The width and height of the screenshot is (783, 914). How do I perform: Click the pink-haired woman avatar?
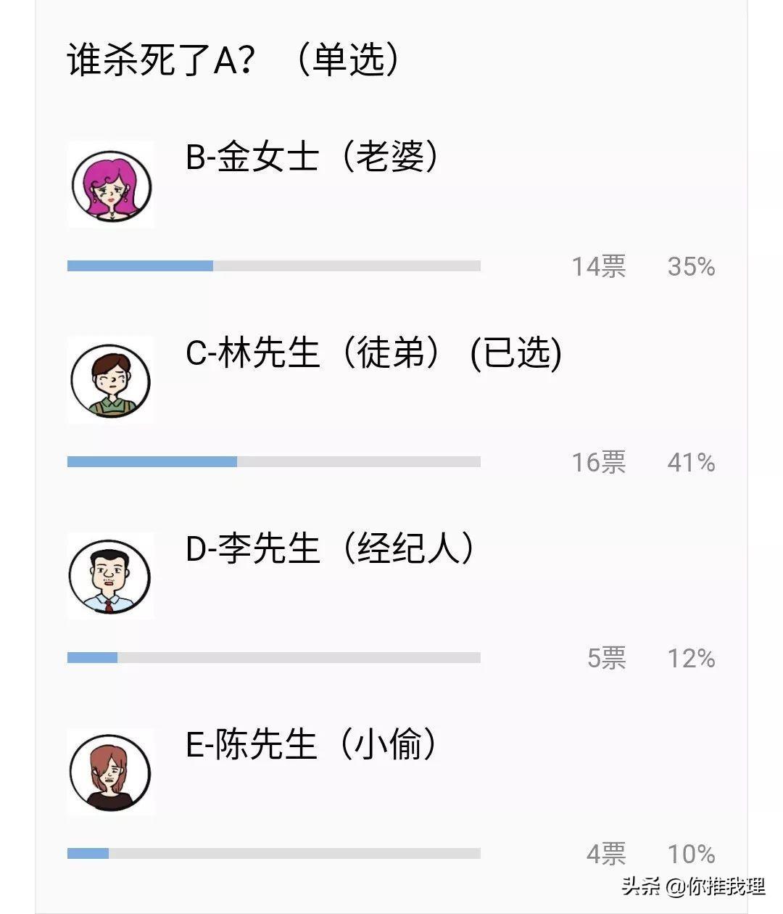[111, 185]
